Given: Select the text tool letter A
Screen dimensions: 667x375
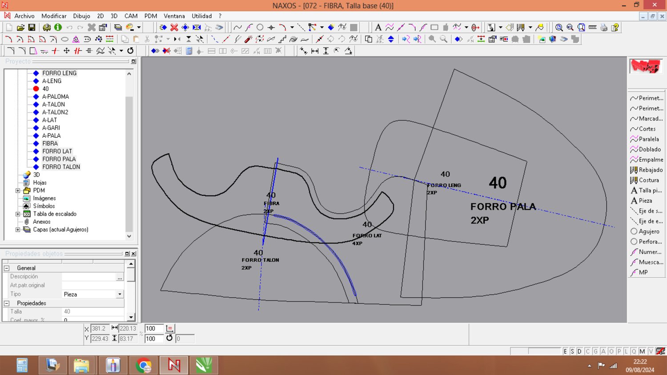Looking at the screenshot, I should [378, 28].
